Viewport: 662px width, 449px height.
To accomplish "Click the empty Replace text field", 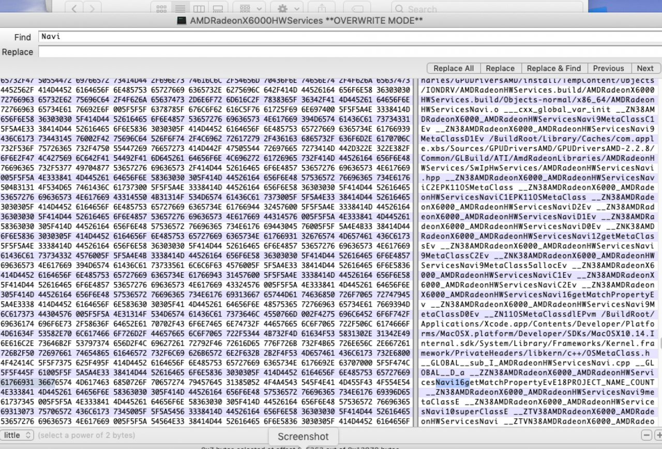I will click(350, 52).
